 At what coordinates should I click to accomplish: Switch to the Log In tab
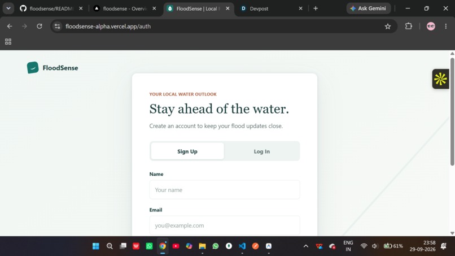[x=262, y=151]
